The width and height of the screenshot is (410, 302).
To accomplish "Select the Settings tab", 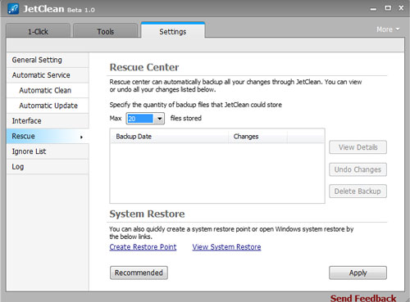I will click(173, 31).
